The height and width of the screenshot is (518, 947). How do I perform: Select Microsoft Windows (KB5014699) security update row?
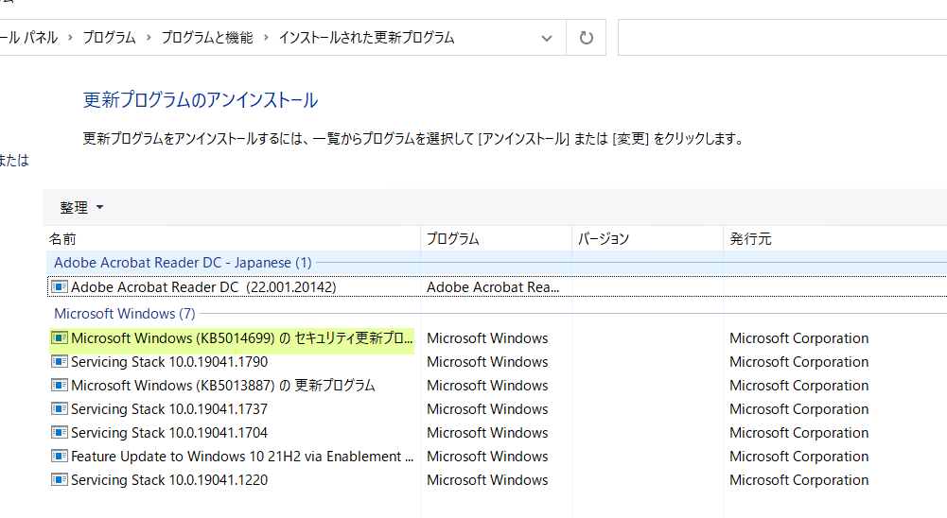[241, 338]
